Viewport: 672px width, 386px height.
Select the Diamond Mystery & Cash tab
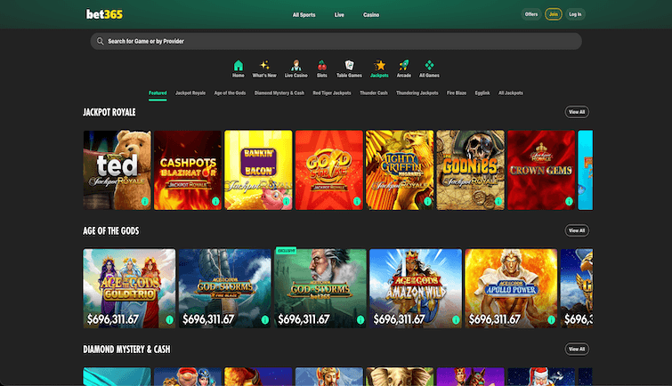279,93
